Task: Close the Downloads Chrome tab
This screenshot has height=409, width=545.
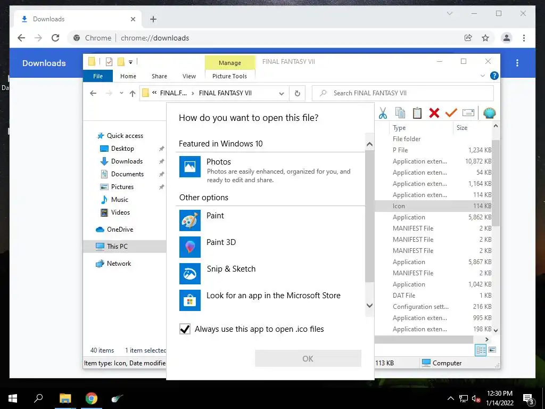Action: tap(133, 19)
